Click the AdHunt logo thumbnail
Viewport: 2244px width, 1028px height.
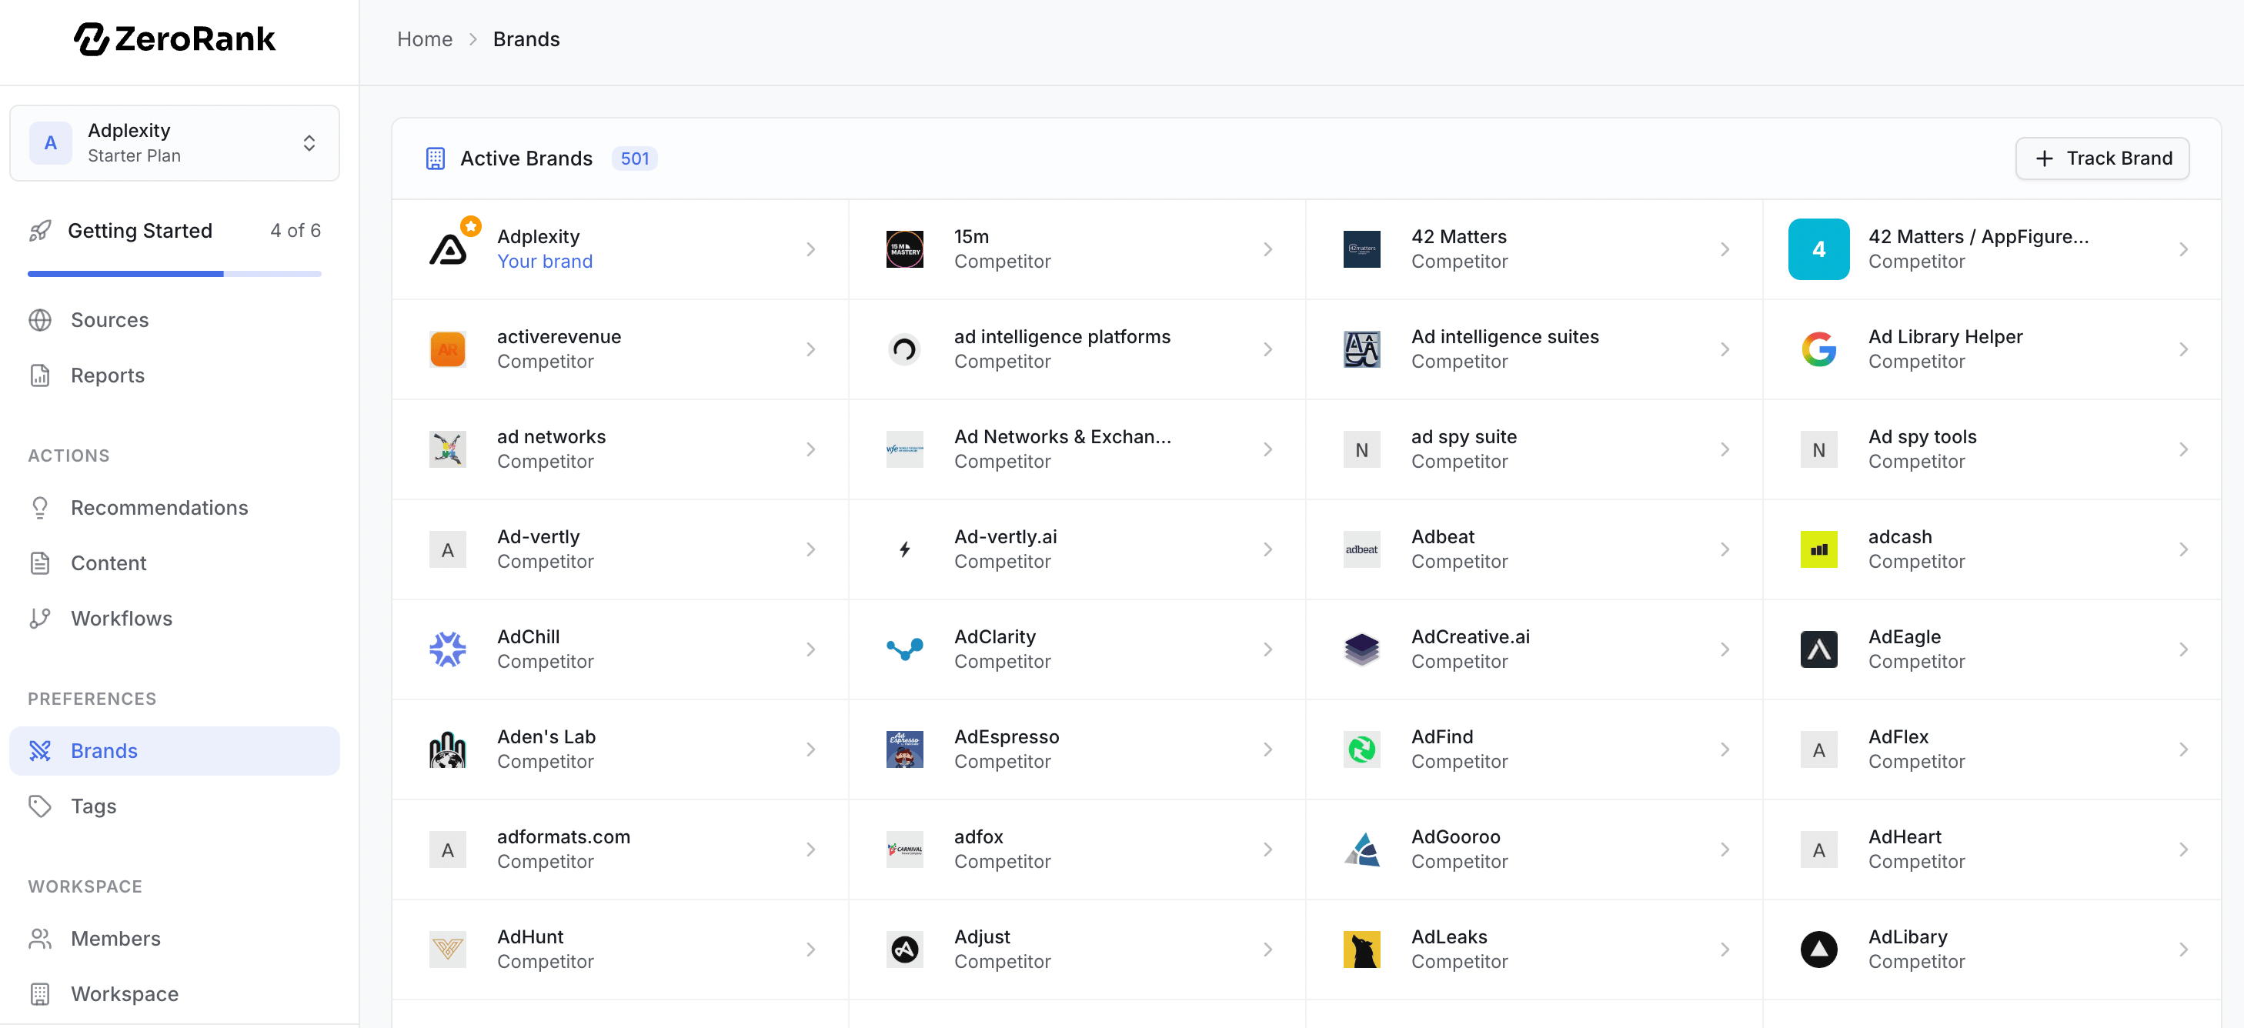pyautogui.click(x=448, y=950)
